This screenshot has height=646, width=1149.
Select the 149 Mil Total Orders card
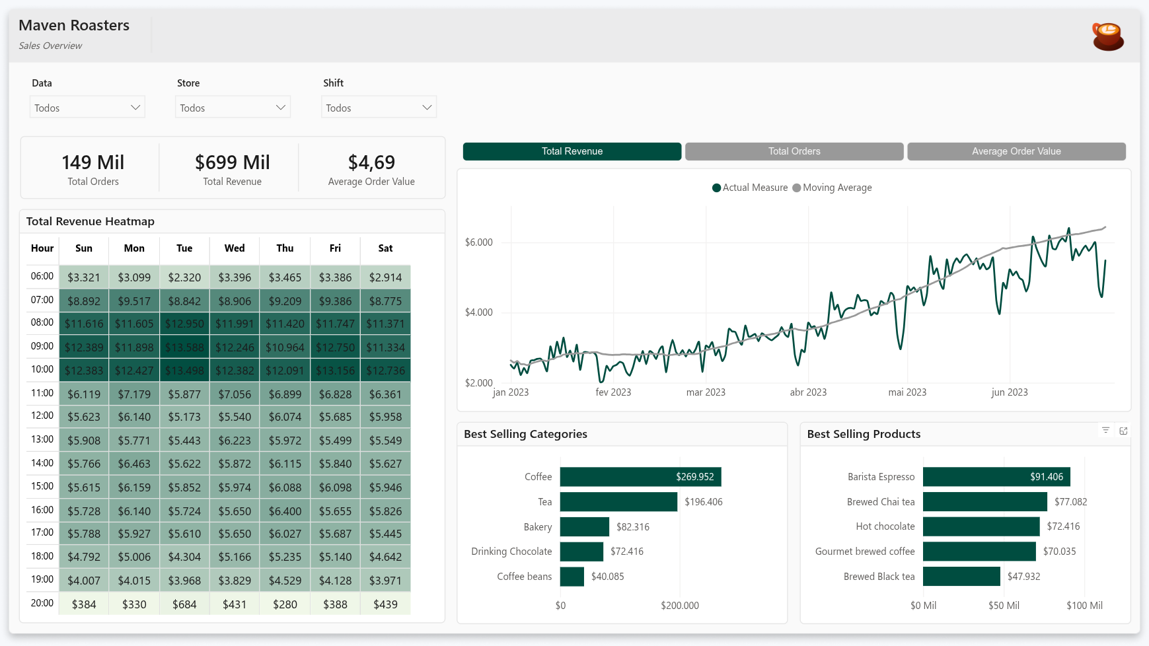pos(93,169)
